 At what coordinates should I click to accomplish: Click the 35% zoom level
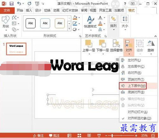point(144,135)
